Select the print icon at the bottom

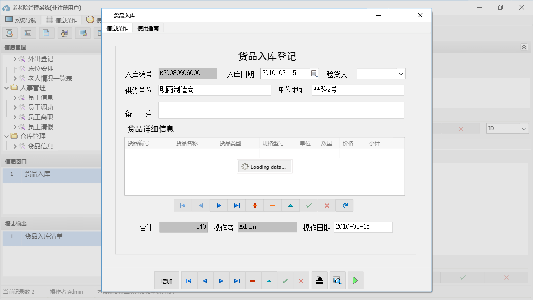click(319, 280)
